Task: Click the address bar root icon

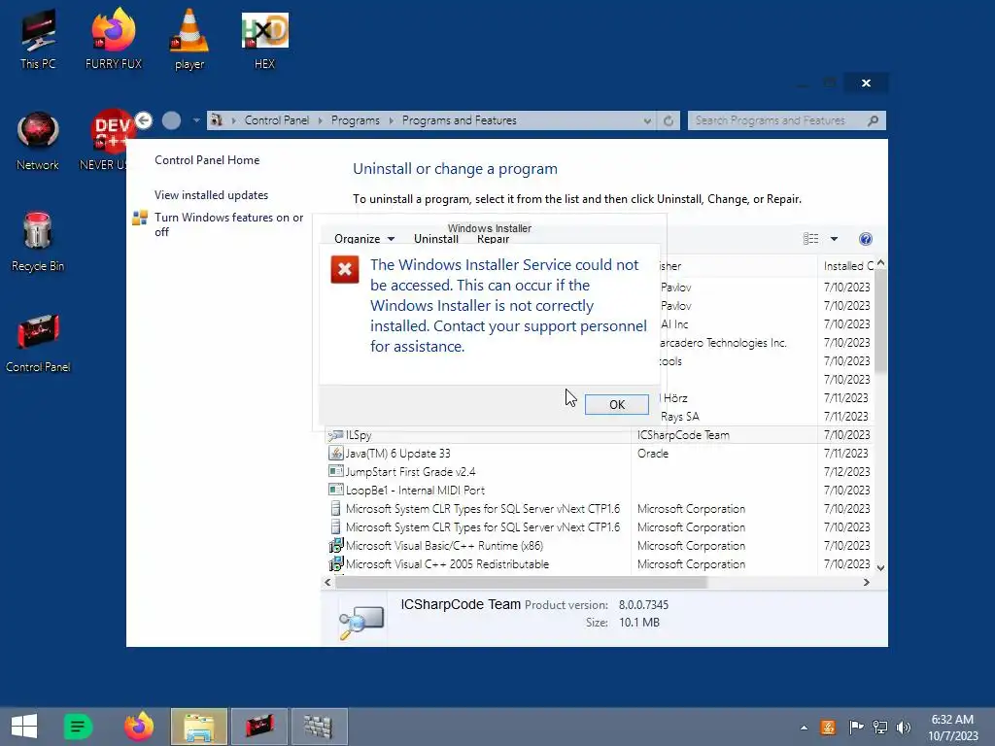Action: pos(217,119)
